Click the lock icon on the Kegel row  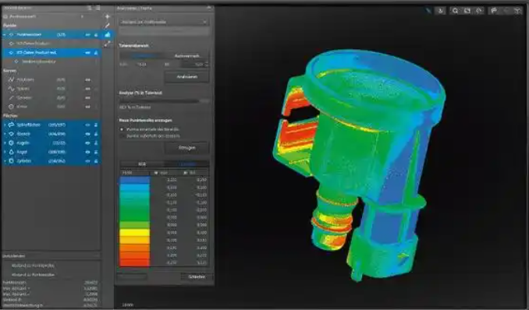click(x=96, y=152)
